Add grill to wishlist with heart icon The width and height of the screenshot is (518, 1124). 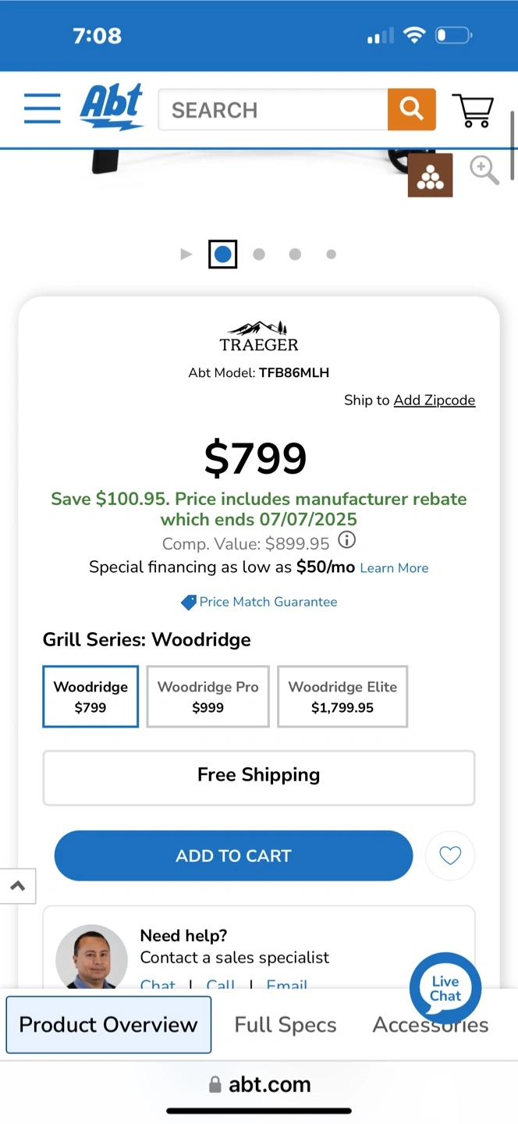[450, 856]
